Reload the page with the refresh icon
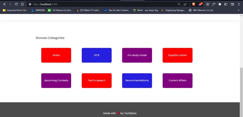Viewport: 243px width, 117px height. (16, 4)
